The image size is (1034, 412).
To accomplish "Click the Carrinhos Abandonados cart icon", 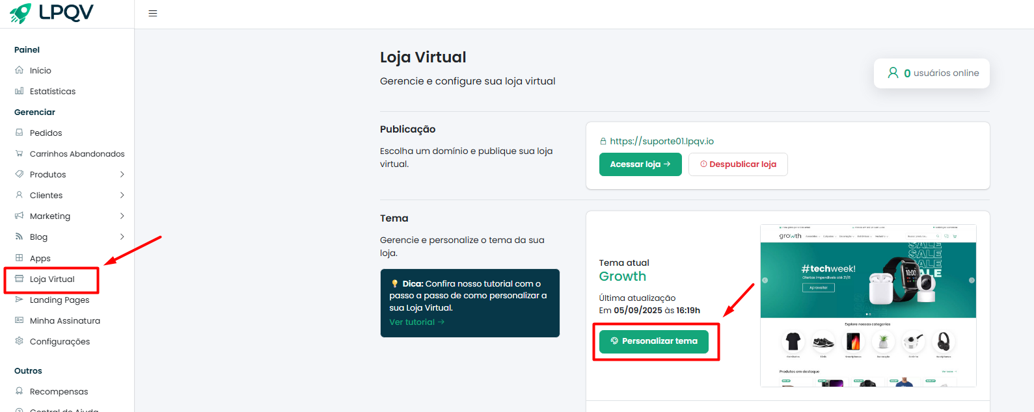I will [x=20, y=153].
